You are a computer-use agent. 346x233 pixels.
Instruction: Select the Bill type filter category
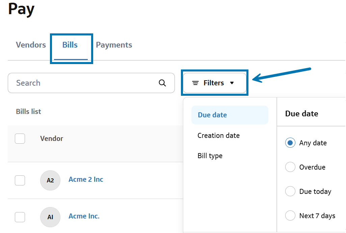pos(210,156)
